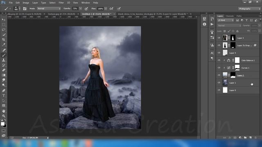Toggle pressure for opacity icon
Image resolution: width=262 pixels, height=147 pixels.
pos(86,9)
